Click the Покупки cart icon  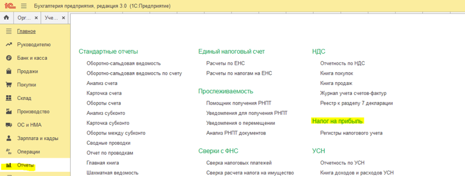pyautogui.click(x=9, y=85)
